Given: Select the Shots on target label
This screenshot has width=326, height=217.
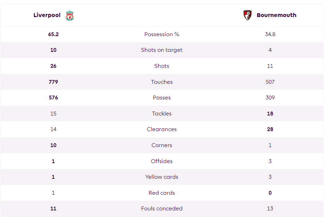Looking at the screenshot, I should (x=162, y=50).
